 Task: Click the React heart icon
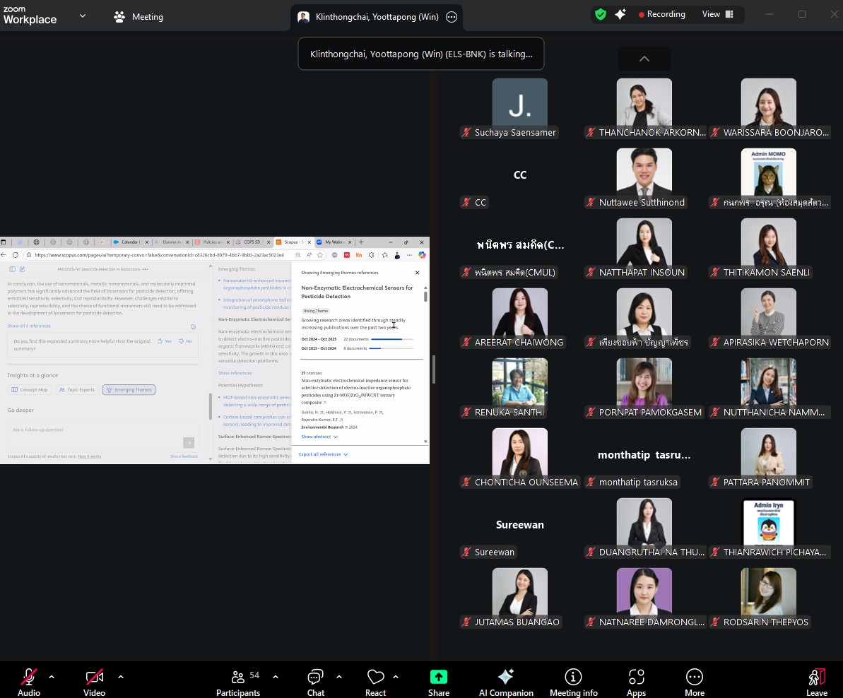coord(375,682)
